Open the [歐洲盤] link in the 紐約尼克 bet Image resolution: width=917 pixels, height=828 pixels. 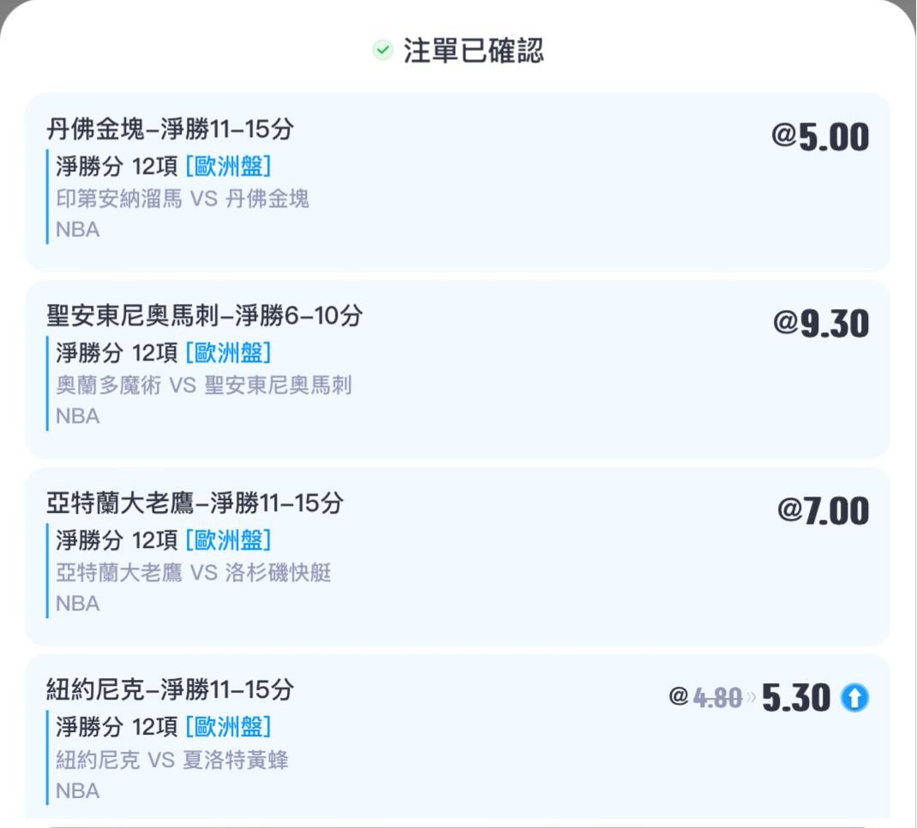pyautogui.click(x=228, y=727)
